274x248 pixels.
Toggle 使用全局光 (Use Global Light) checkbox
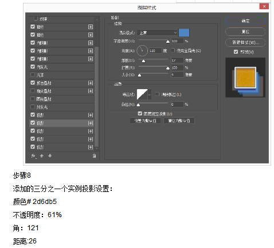tap(173, 50)
